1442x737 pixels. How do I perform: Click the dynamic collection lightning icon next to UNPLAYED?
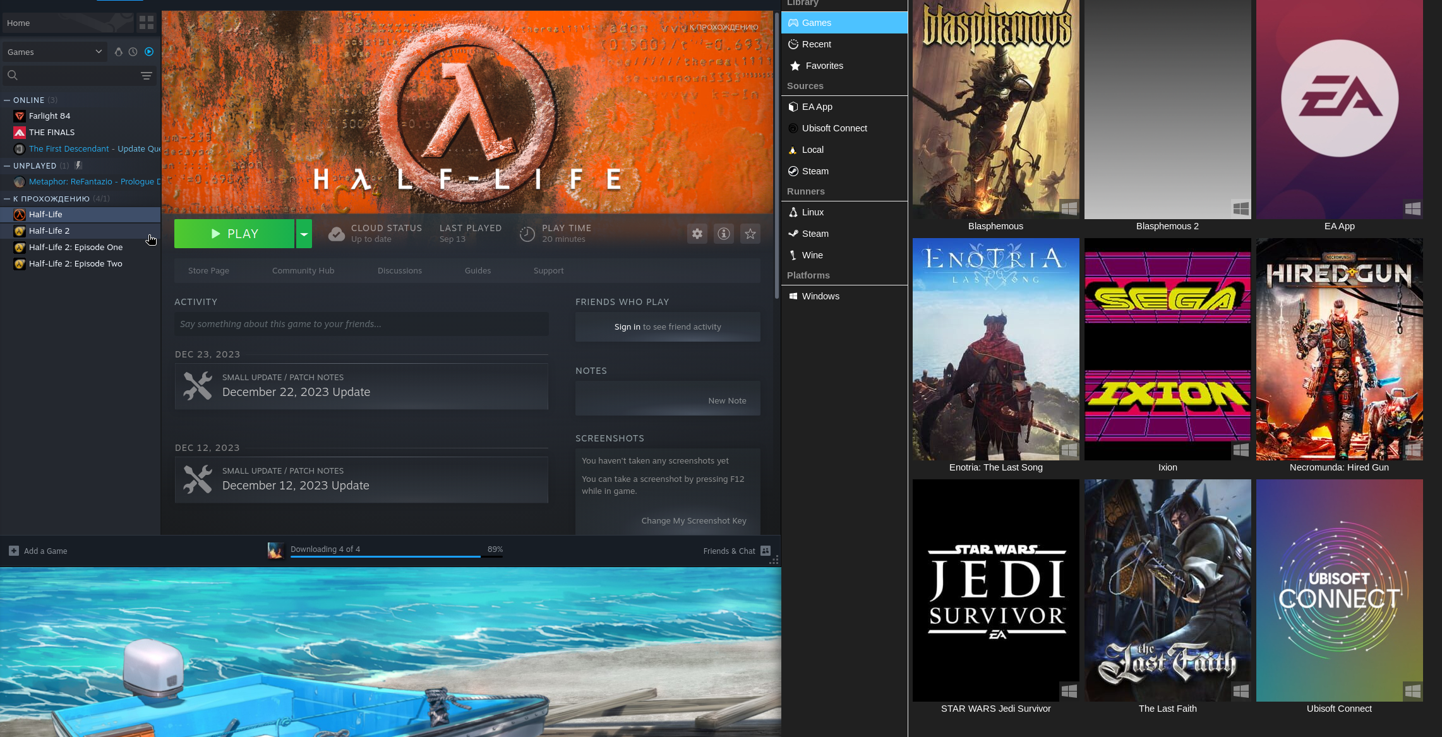click(78, 165)
